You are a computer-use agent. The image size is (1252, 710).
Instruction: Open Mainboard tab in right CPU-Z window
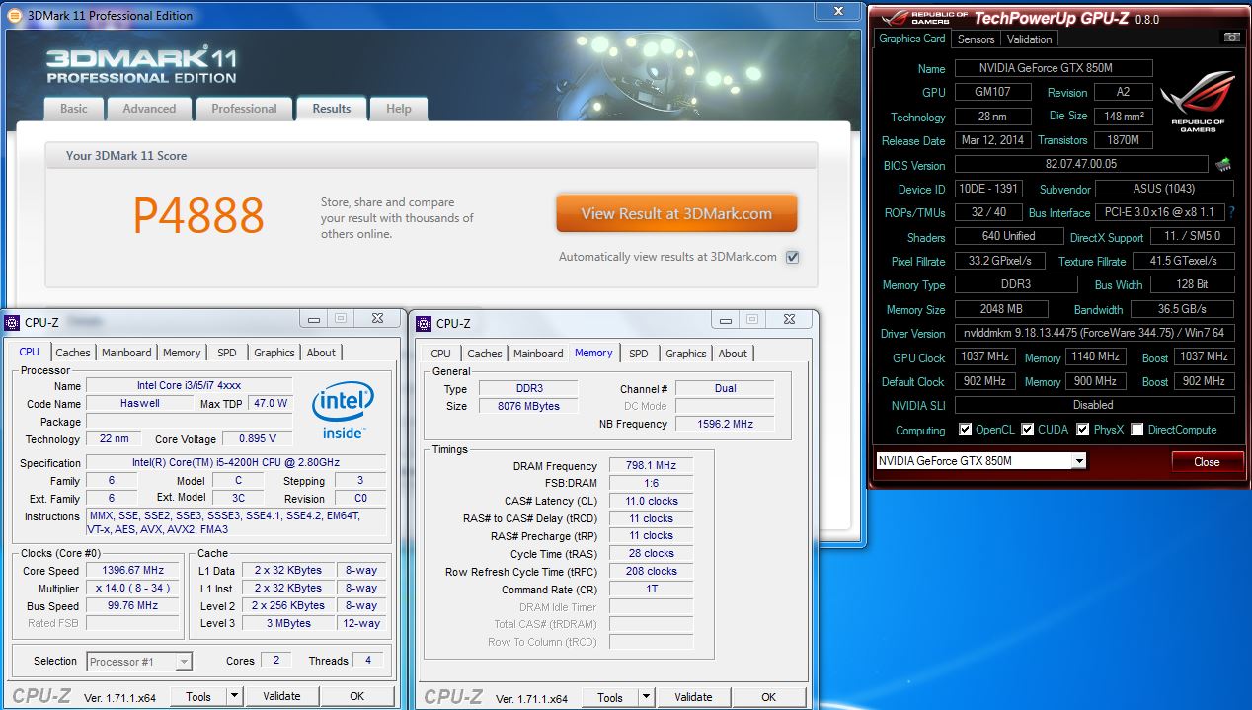coord(539,354)
